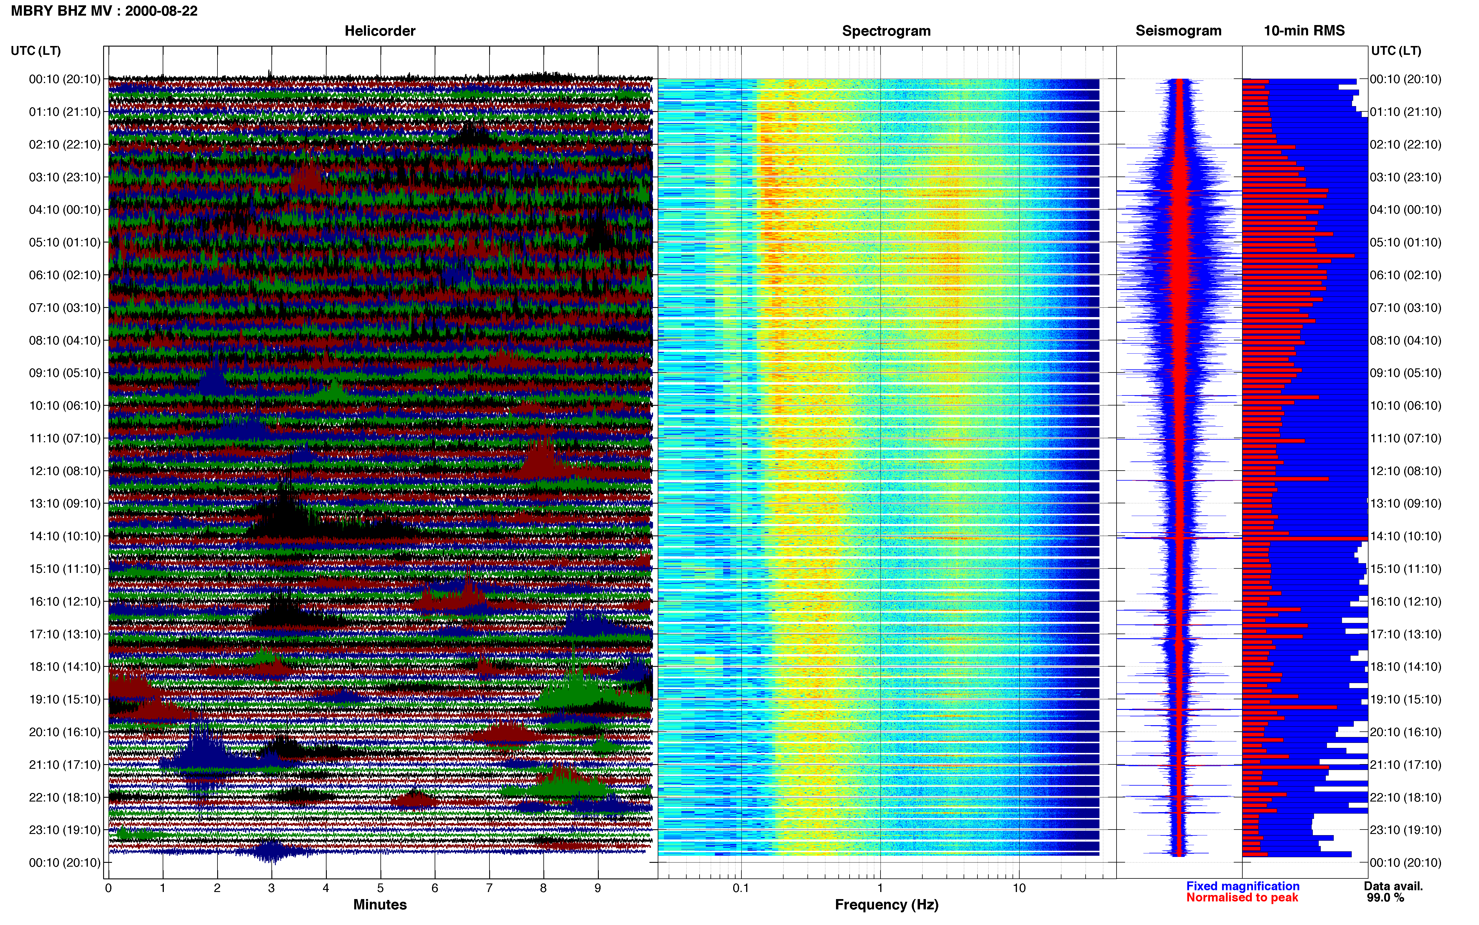Viewport: 1479px width, 925px height.
Task: Click left time label '10:10 (06:10)'
Action: (65, 405)
